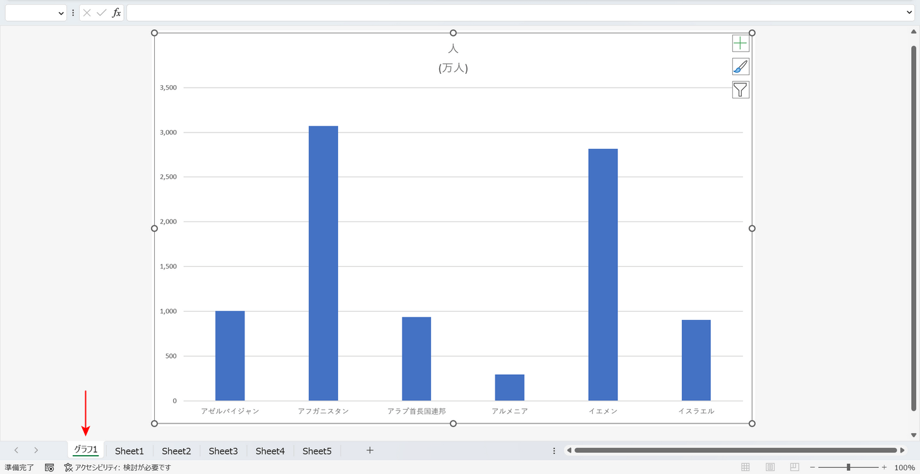
Task: Click the 3,500 vertical axis value
Action: (169, 88)
